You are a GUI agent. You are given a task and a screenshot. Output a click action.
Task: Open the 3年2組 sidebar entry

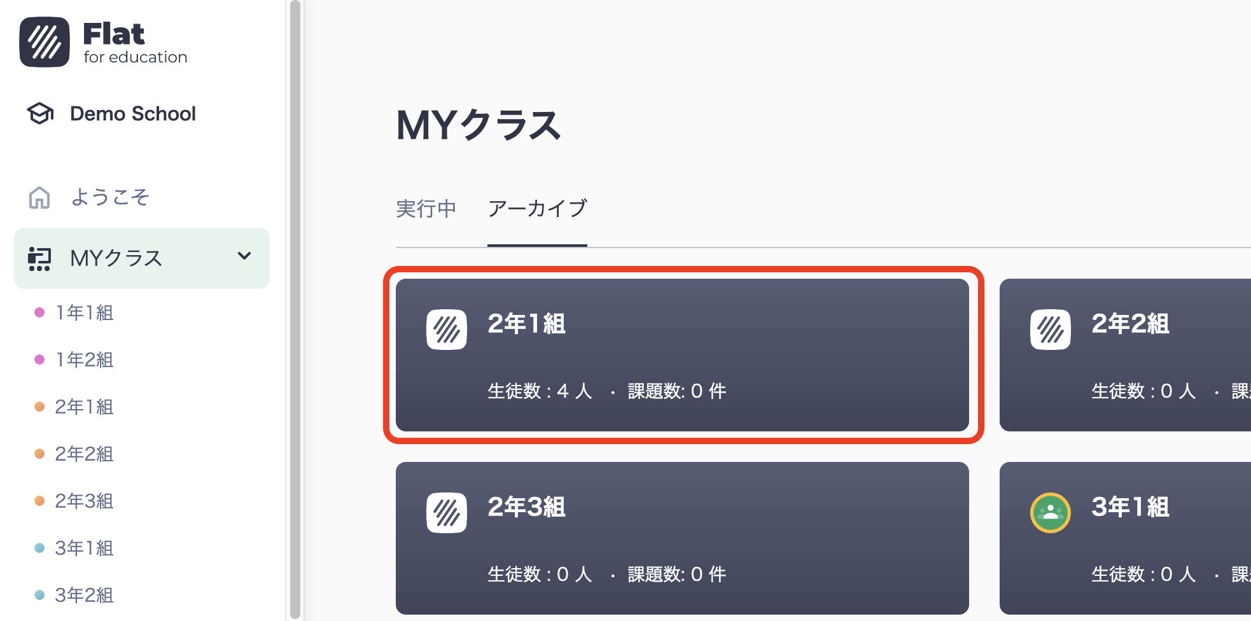(x=84, y=596)
